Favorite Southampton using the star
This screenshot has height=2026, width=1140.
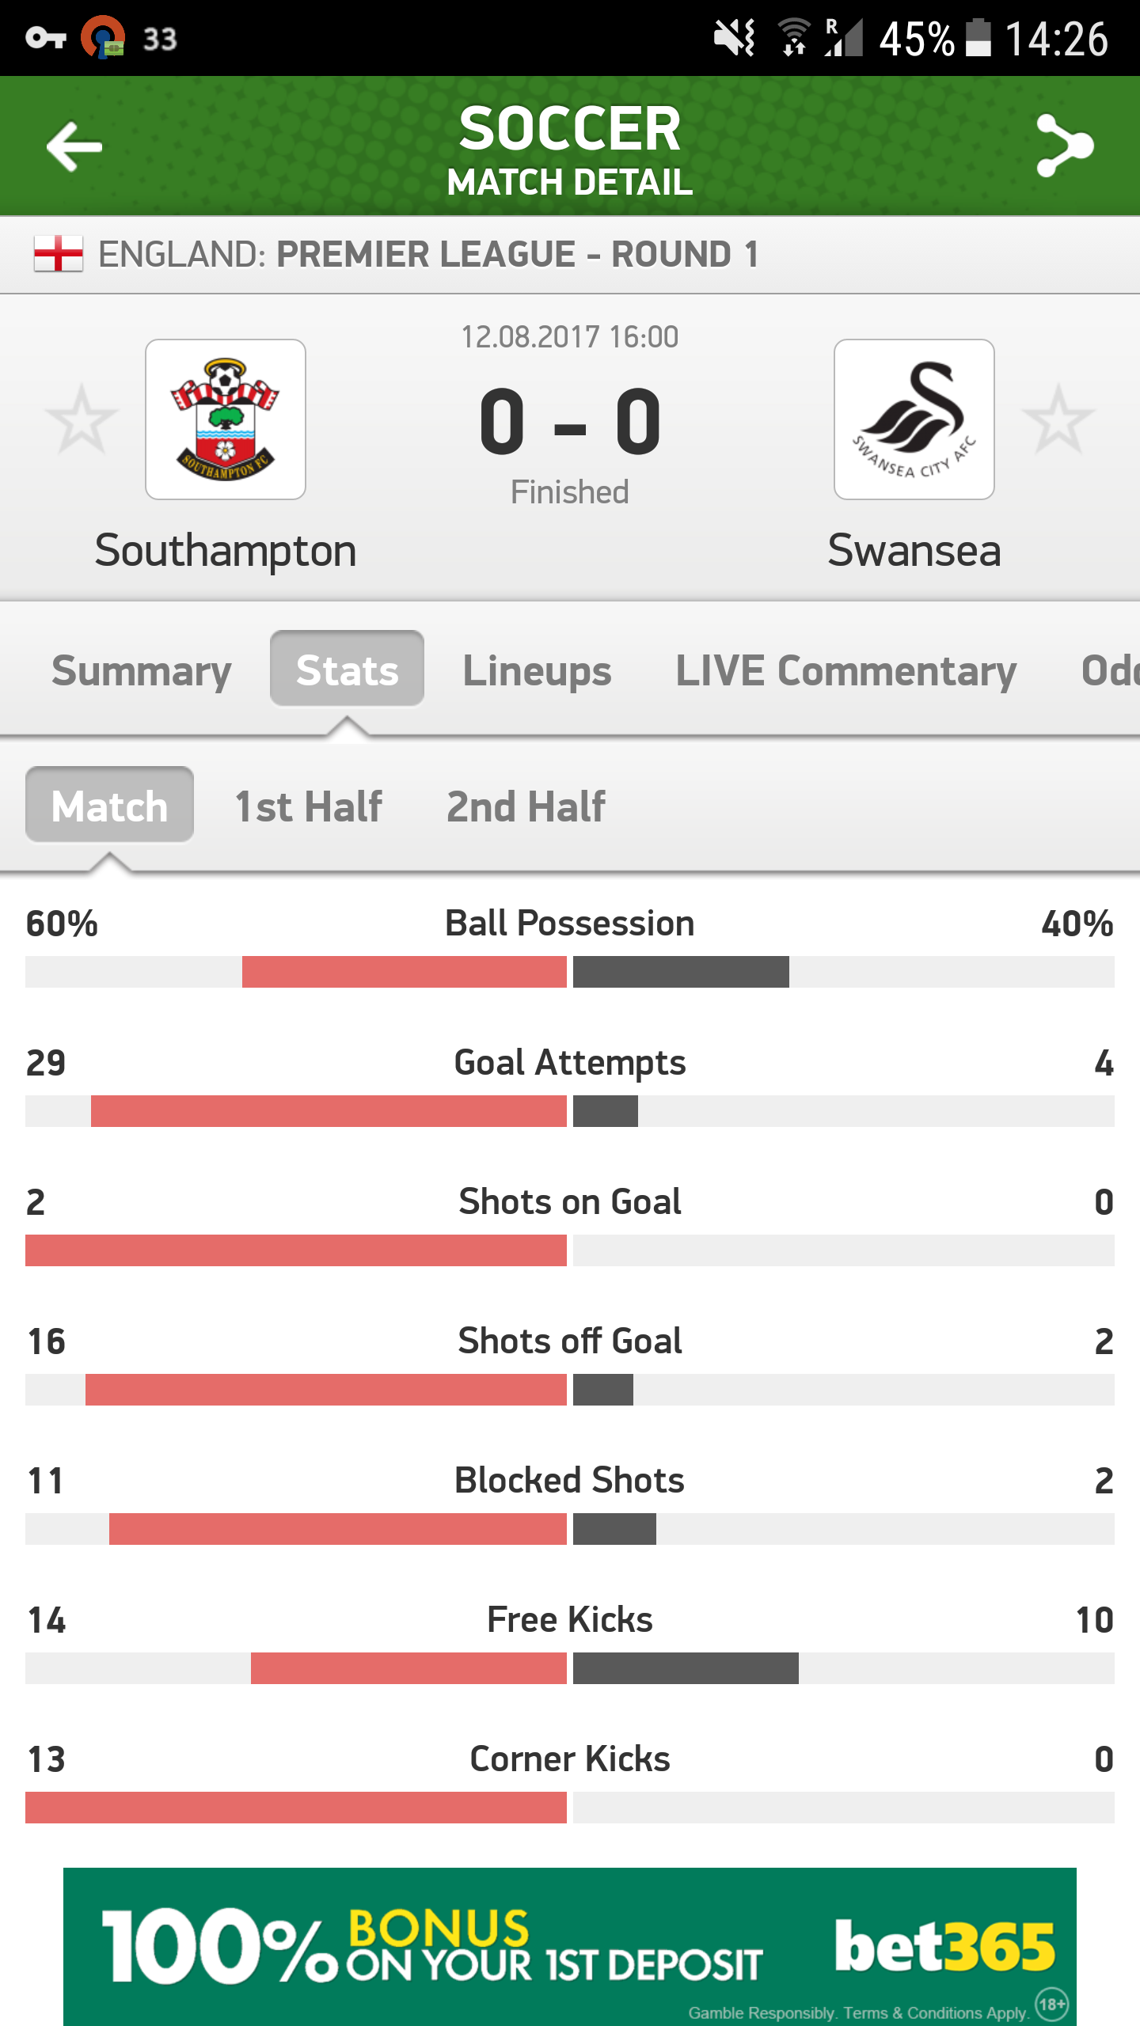pos(81,419)
